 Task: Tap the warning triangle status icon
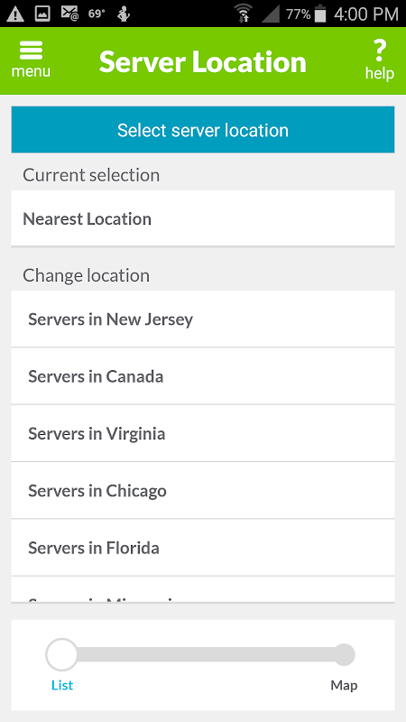[x=15, y=14]
